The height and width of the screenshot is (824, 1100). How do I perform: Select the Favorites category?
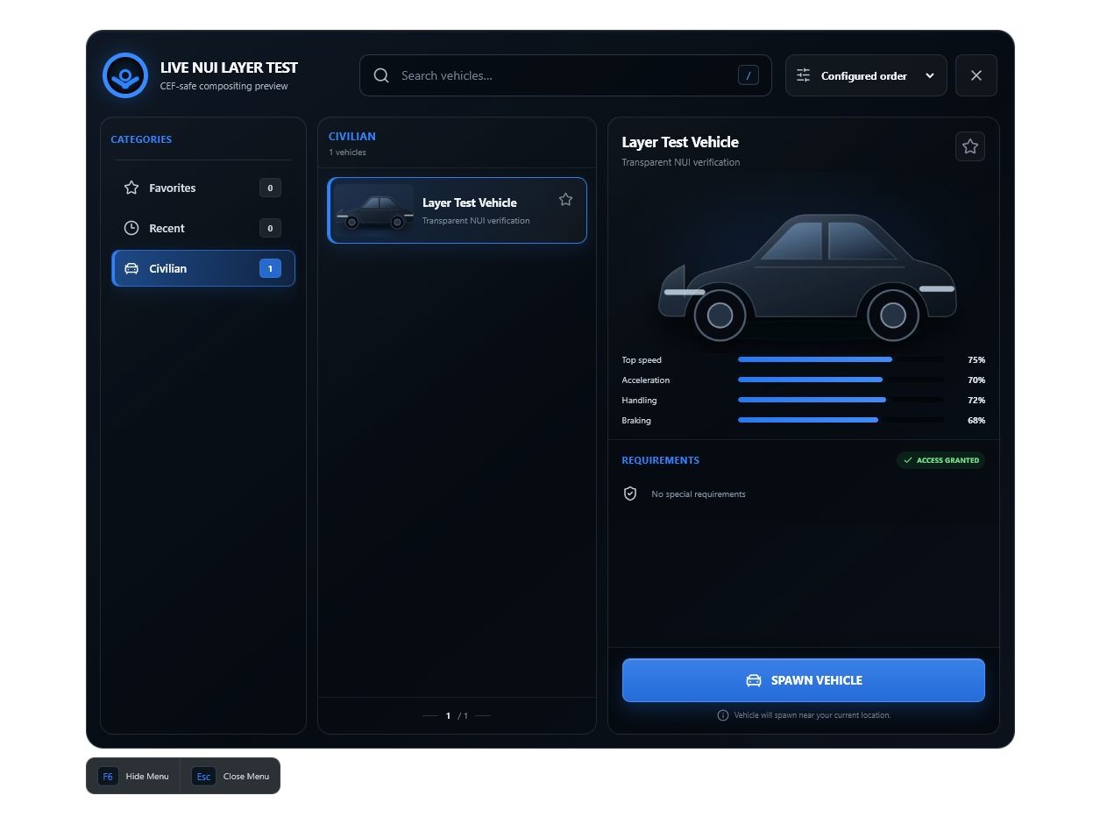203,188
